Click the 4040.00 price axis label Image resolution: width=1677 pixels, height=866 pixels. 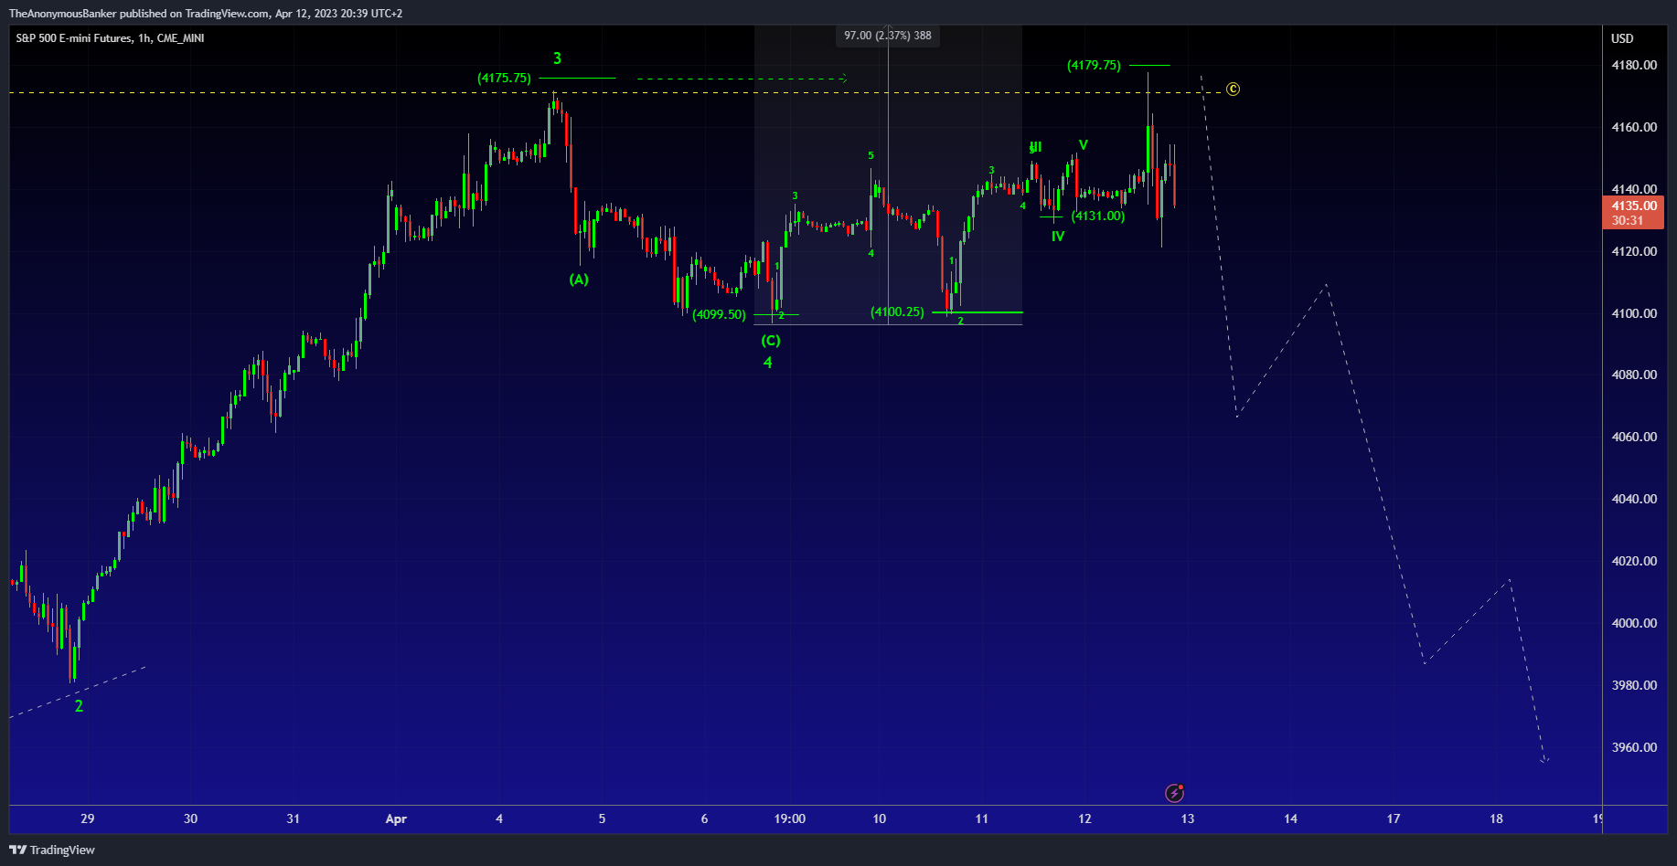(1634, 499)
